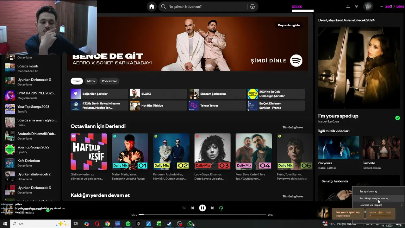
Task: Open the Tekrar Tekrar tile
Action: (x=217, y=105)
